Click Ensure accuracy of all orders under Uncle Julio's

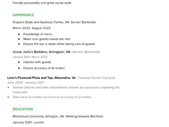[44, 68]
